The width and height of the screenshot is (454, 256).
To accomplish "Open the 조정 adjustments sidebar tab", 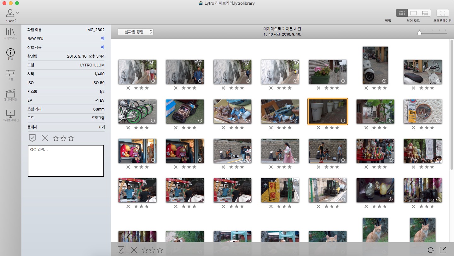I will point(10,75).
